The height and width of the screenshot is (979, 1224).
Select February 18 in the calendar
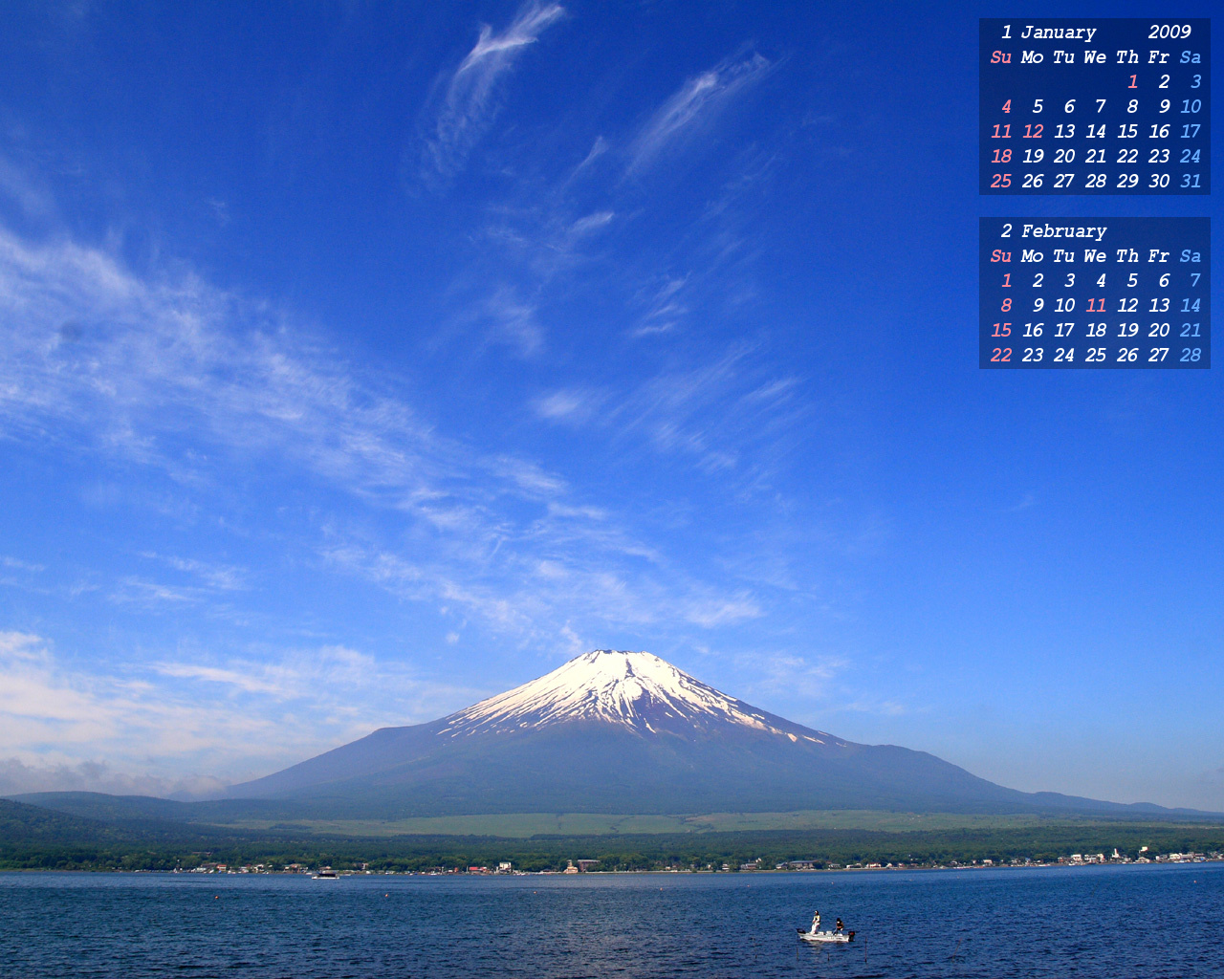1096,331
